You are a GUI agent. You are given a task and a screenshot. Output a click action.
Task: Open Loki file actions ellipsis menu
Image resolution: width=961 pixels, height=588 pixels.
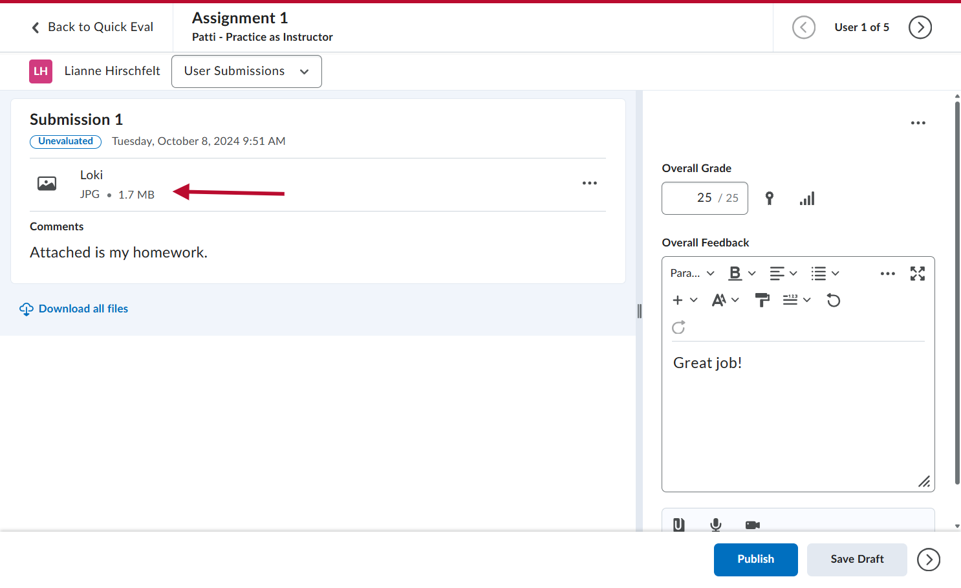point(590,183)
